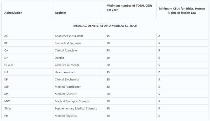210x121 pixels.
Task: Click the Clinical Associate row entry
Action: point(66,50)
